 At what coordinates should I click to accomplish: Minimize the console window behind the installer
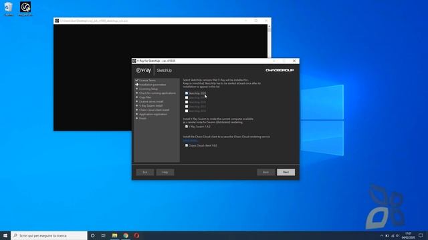(246, 21)
